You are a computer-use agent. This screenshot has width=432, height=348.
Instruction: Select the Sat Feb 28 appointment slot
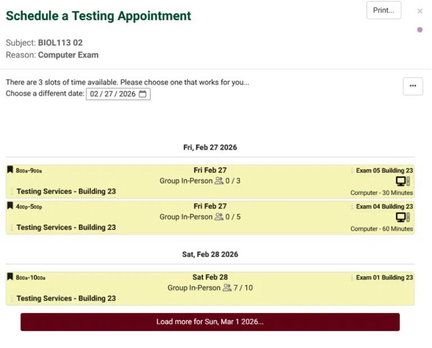click(210, 288)
